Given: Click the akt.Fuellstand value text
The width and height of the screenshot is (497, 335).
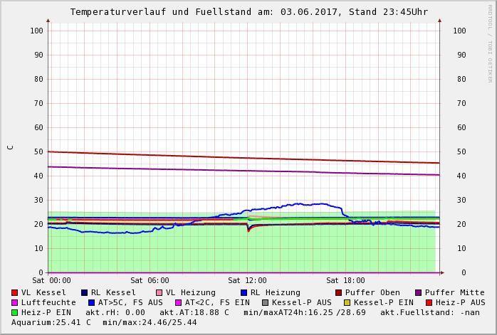Looking at the screenshot, I should pos(439,312).
